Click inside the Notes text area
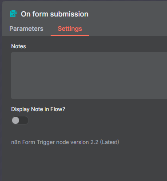 89,75
